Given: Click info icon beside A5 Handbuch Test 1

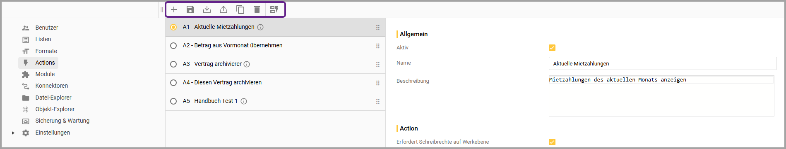Looking at the screenshot, I should 244,101.
